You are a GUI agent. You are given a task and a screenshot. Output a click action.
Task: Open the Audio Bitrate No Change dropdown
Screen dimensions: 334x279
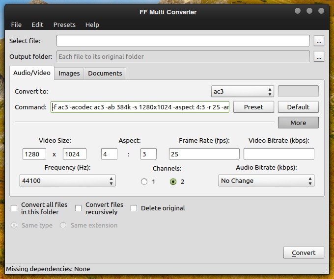(266, 180)
